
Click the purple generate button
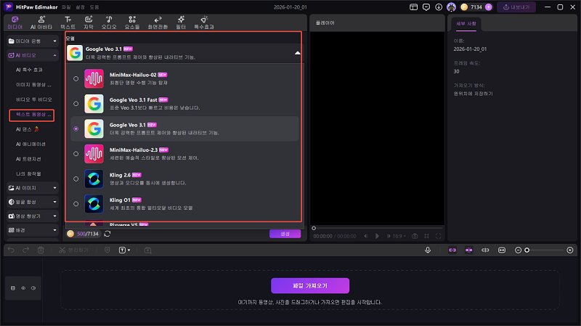tap(285, 234)
